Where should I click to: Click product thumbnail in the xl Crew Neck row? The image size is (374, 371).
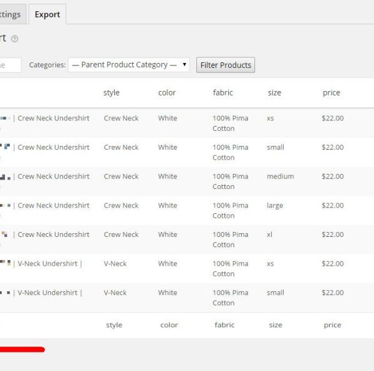5,235
